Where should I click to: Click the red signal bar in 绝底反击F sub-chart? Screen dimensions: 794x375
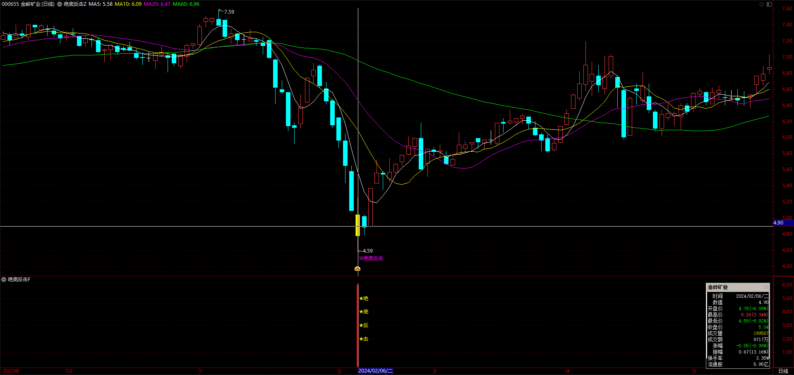pyautogui.click(x=357, y=325)
